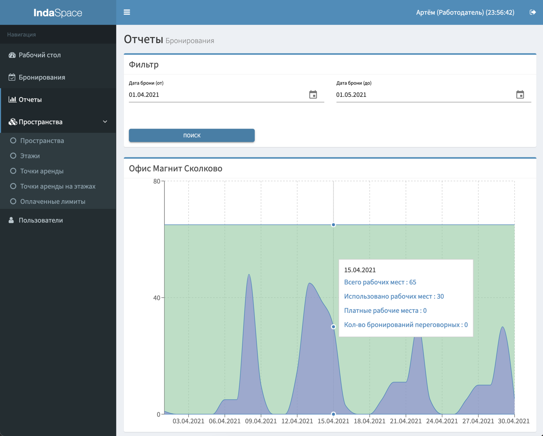Open calendar picker for end date
This screenshot has height=436, width=543.
520,95
